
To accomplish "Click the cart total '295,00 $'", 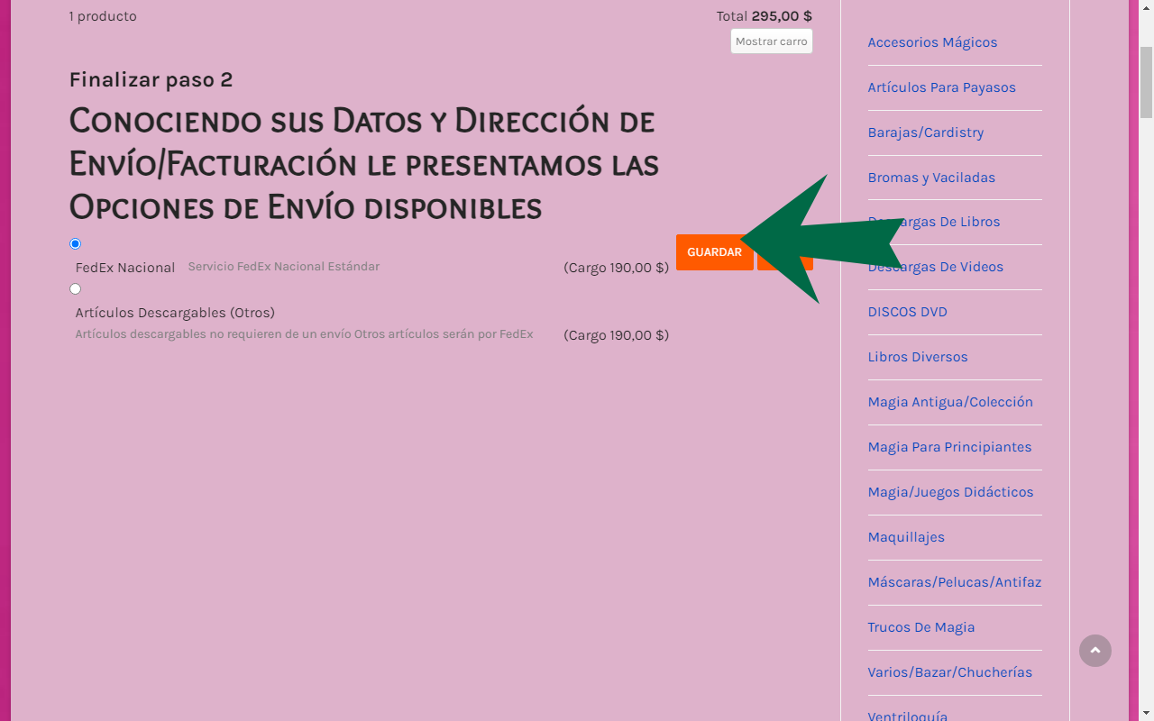I will pos(782,16).
